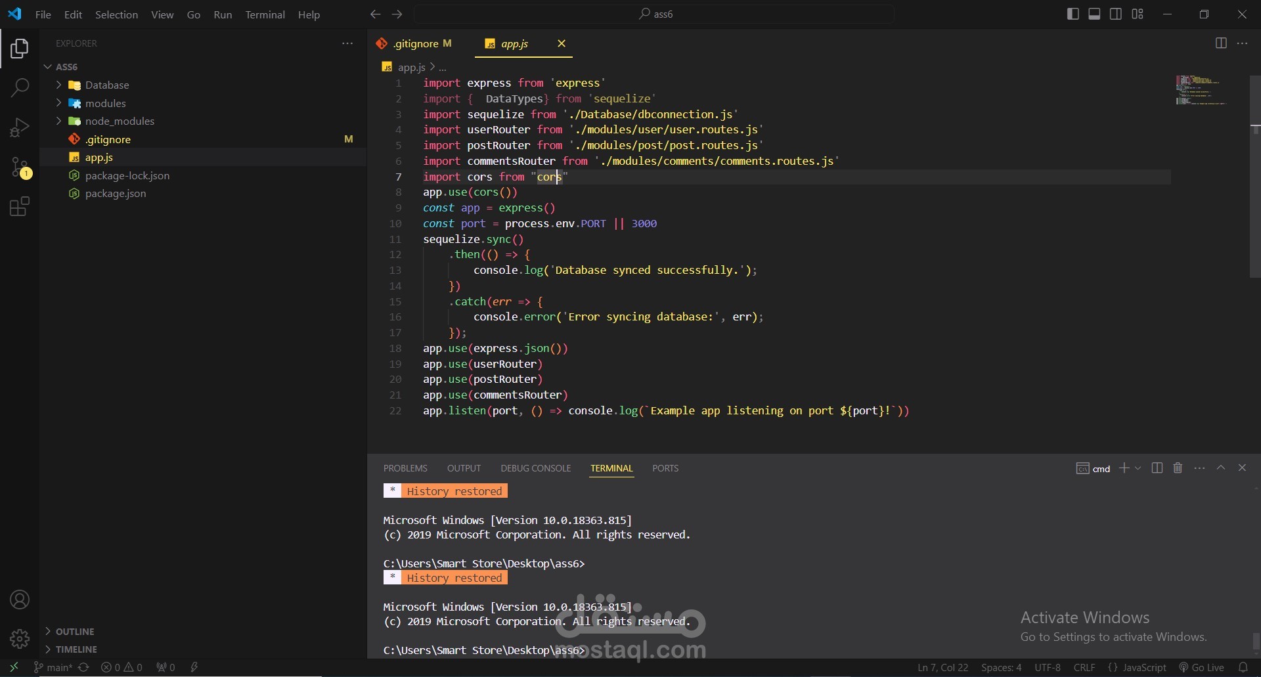Split the editor right
Viewport: 1261px width, 677px height.
[1221, 43]
